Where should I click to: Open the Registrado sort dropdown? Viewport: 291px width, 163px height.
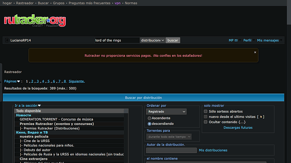click(x=166, y=112)
